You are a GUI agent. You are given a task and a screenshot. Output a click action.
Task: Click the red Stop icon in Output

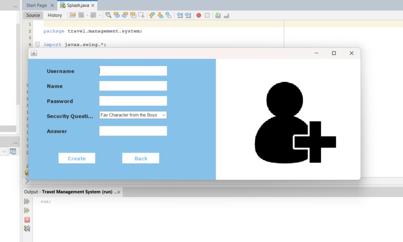click(x=27, y=219)
